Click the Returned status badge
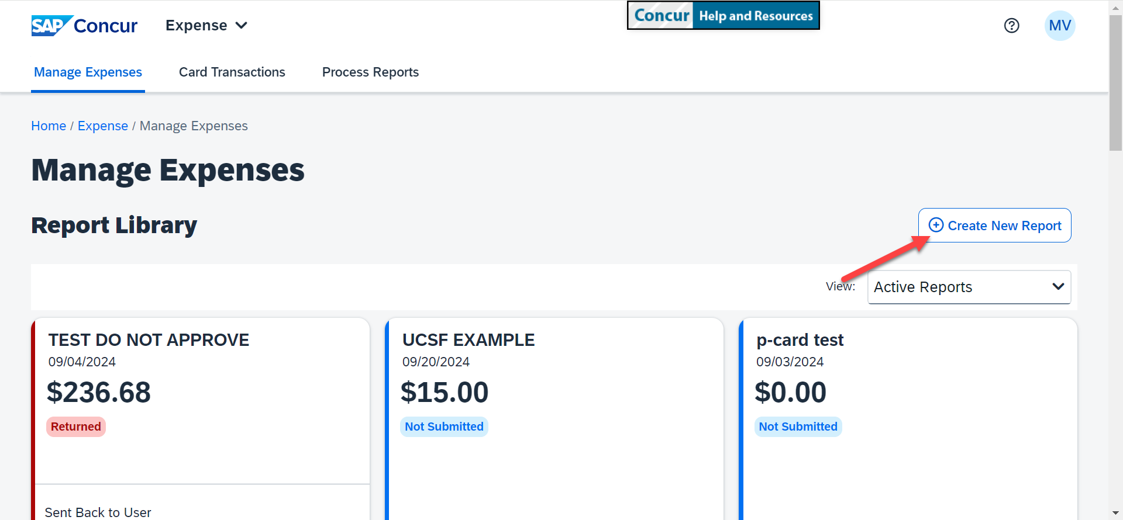 (76, 427)
